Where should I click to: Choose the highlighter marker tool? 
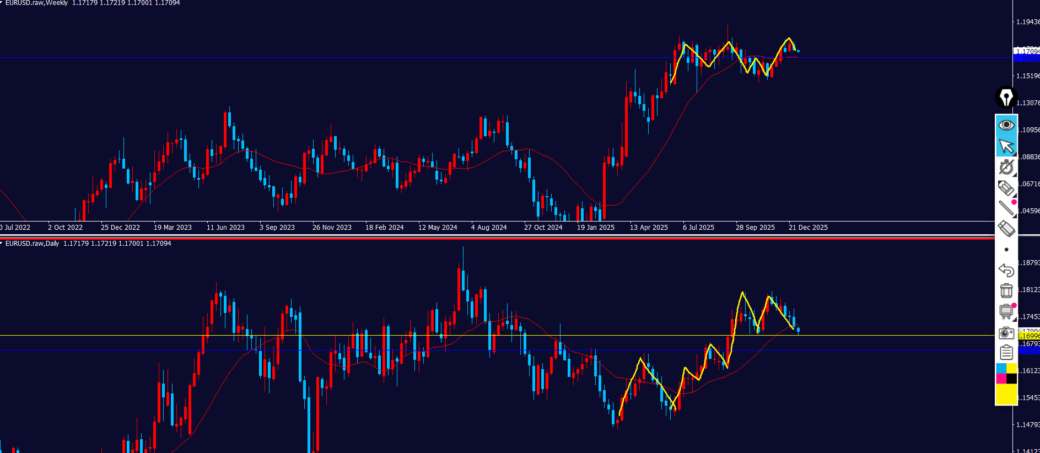1006,188
